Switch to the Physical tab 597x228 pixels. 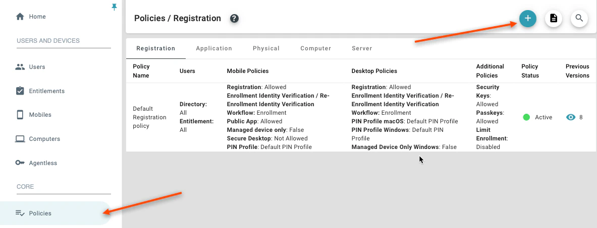(266, 48)
